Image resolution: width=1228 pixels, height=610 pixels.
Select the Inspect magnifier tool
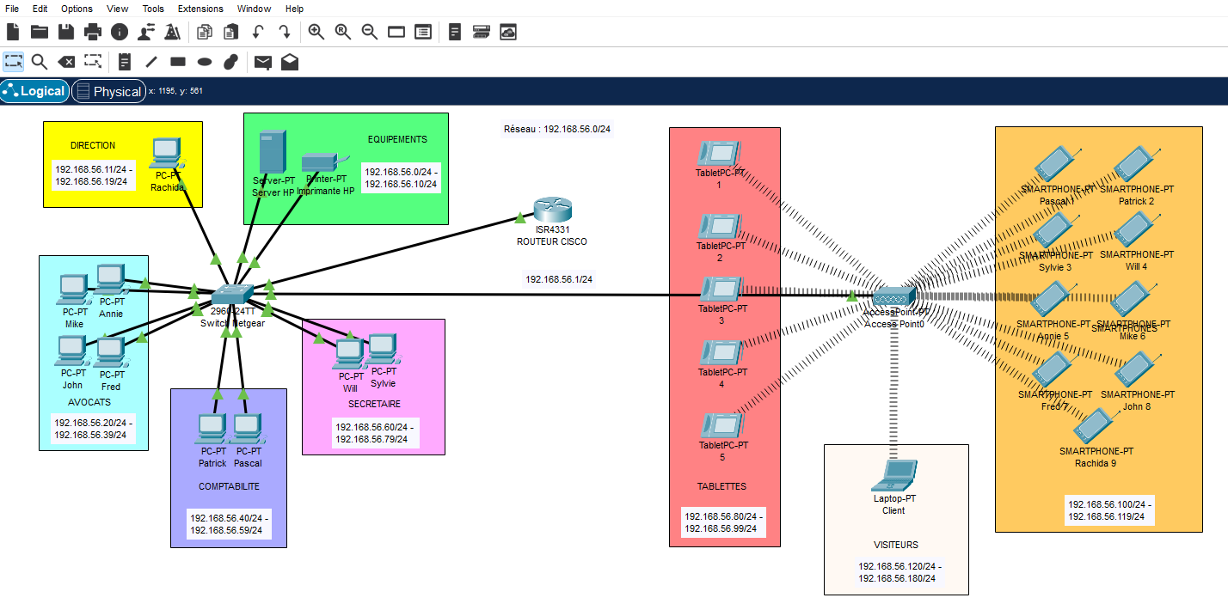[39, 62]
